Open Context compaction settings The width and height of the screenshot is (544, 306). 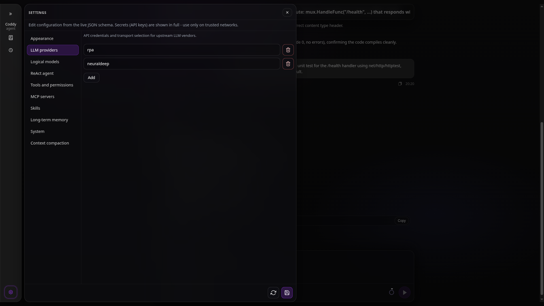[x=53, y=143]
